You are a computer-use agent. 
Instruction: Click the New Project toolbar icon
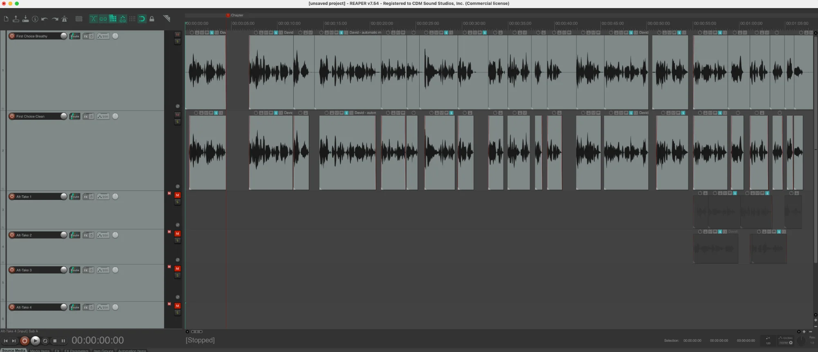click(6, 19)
